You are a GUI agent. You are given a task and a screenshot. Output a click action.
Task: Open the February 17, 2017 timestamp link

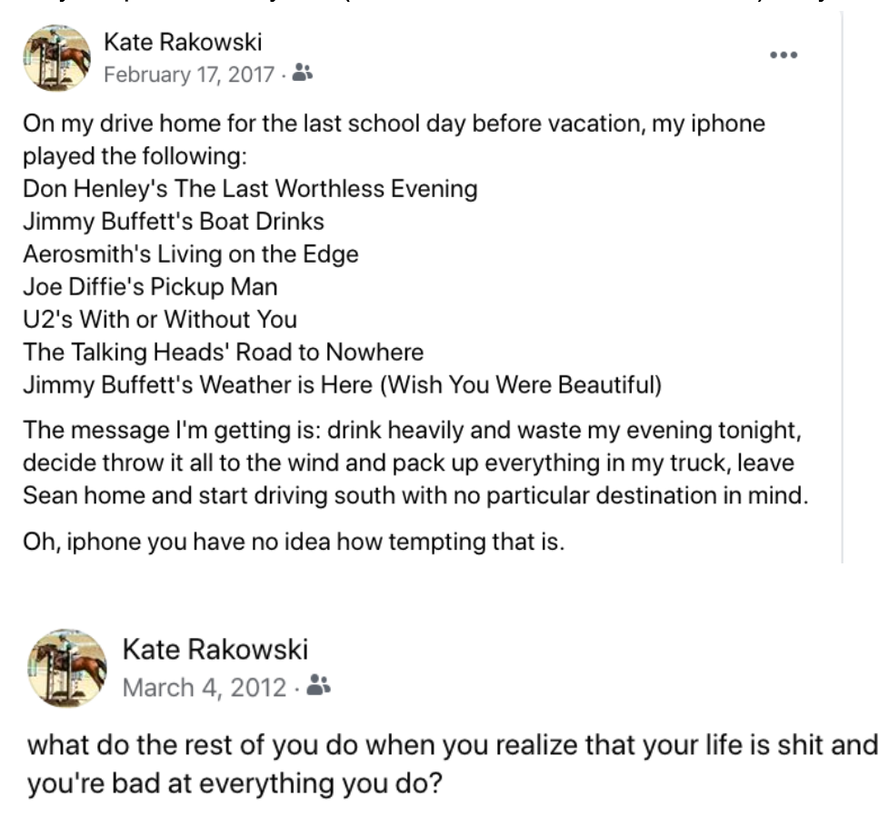click(189, 75)
